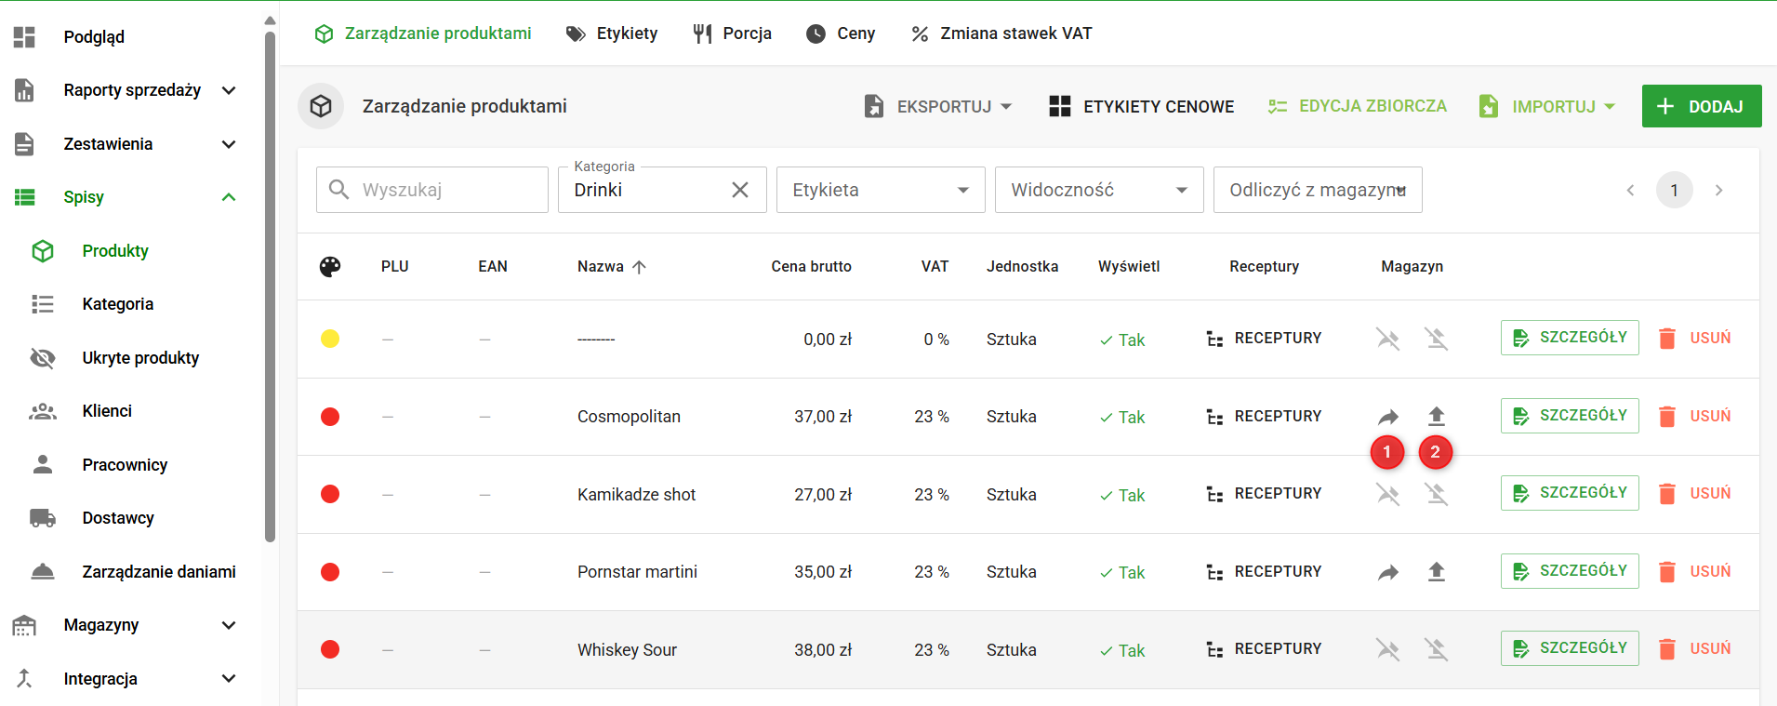Open the Widoczność dropdown filter
This screenshot has height=706, width=1777.
click(1098, 190)
